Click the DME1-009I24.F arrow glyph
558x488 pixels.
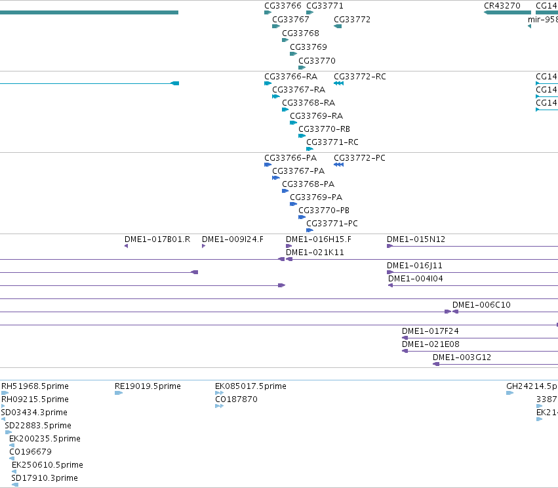203,246
